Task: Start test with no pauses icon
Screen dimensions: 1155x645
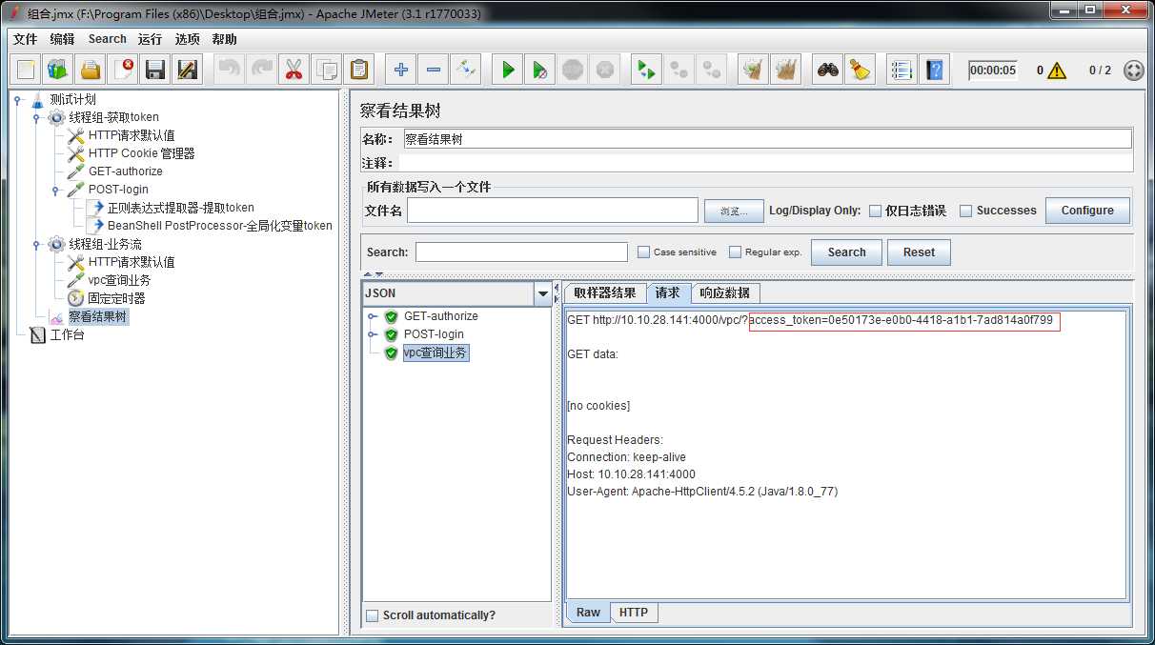Action: tap(540, 70)
